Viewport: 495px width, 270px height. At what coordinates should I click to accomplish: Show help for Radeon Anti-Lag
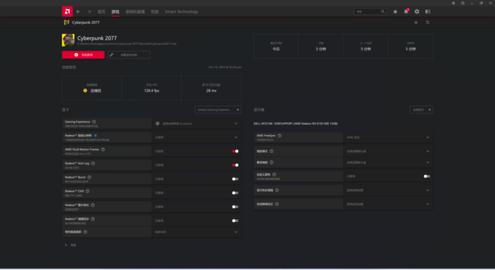[x=93, y=163]
